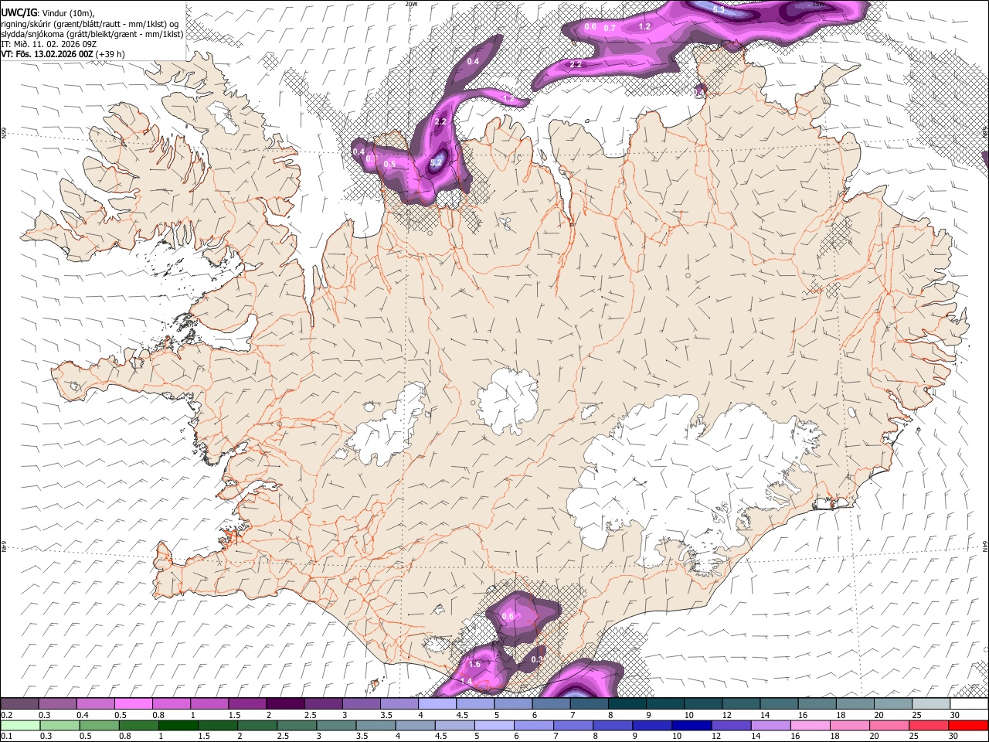This screenshot has width=989, height=742.
Task: Click the 20W longitude label at top
Action: pyautogui.click(x=411, y=4)
